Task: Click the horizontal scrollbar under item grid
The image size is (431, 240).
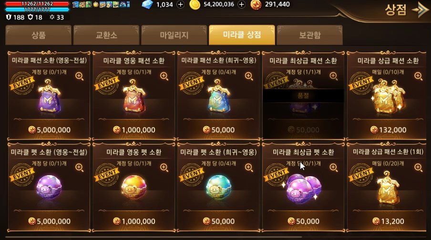Action: coord(154,237)
